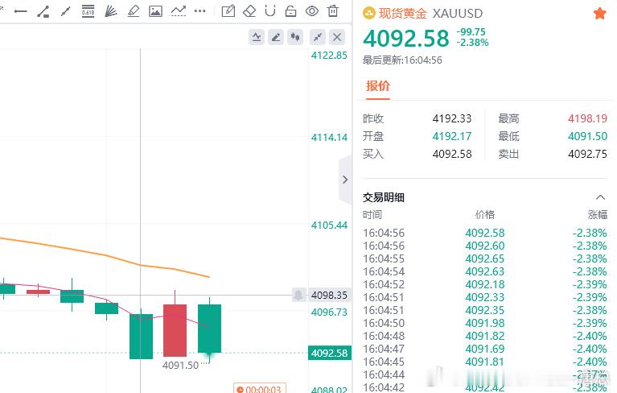Click trade row price 4091.81
617x393 pixels.
[x=485, y=362]
